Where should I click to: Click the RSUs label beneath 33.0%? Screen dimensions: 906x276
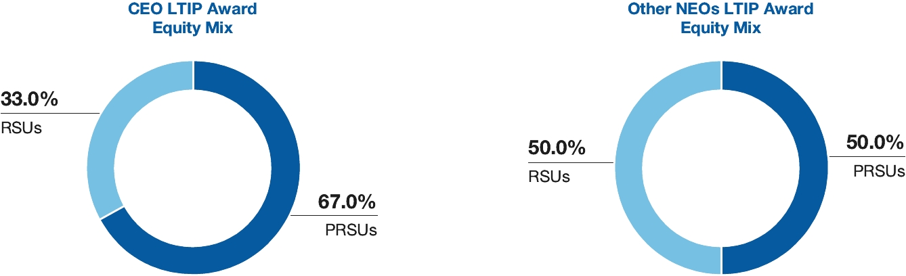click(20, 127)
